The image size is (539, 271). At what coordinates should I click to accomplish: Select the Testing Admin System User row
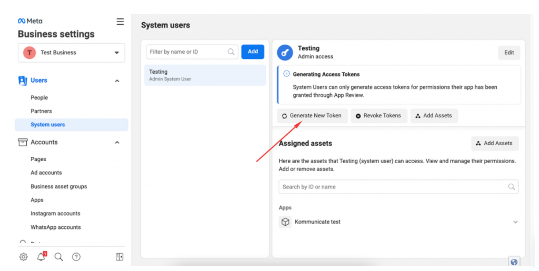coord(205,75)
